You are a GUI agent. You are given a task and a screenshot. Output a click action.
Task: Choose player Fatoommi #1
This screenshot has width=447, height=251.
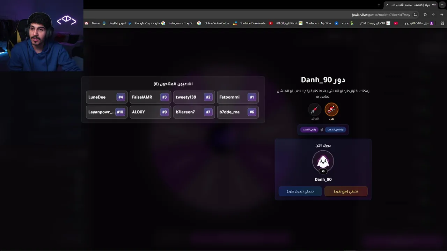[x=238, y=97]
